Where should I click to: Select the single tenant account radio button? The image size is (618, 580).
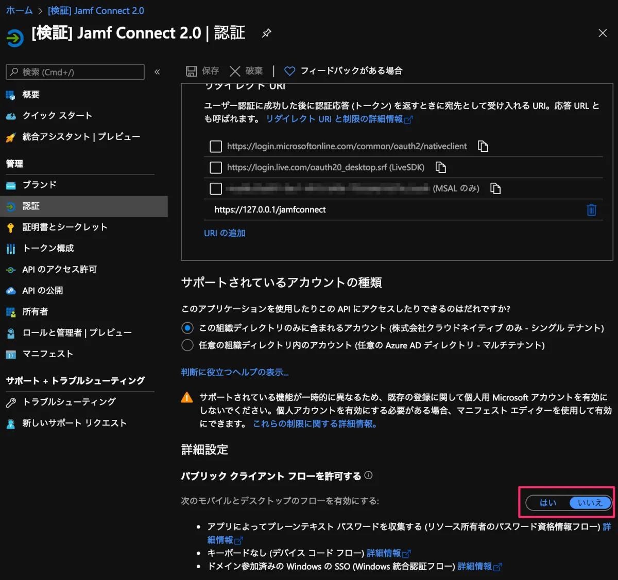pos(187,328)
